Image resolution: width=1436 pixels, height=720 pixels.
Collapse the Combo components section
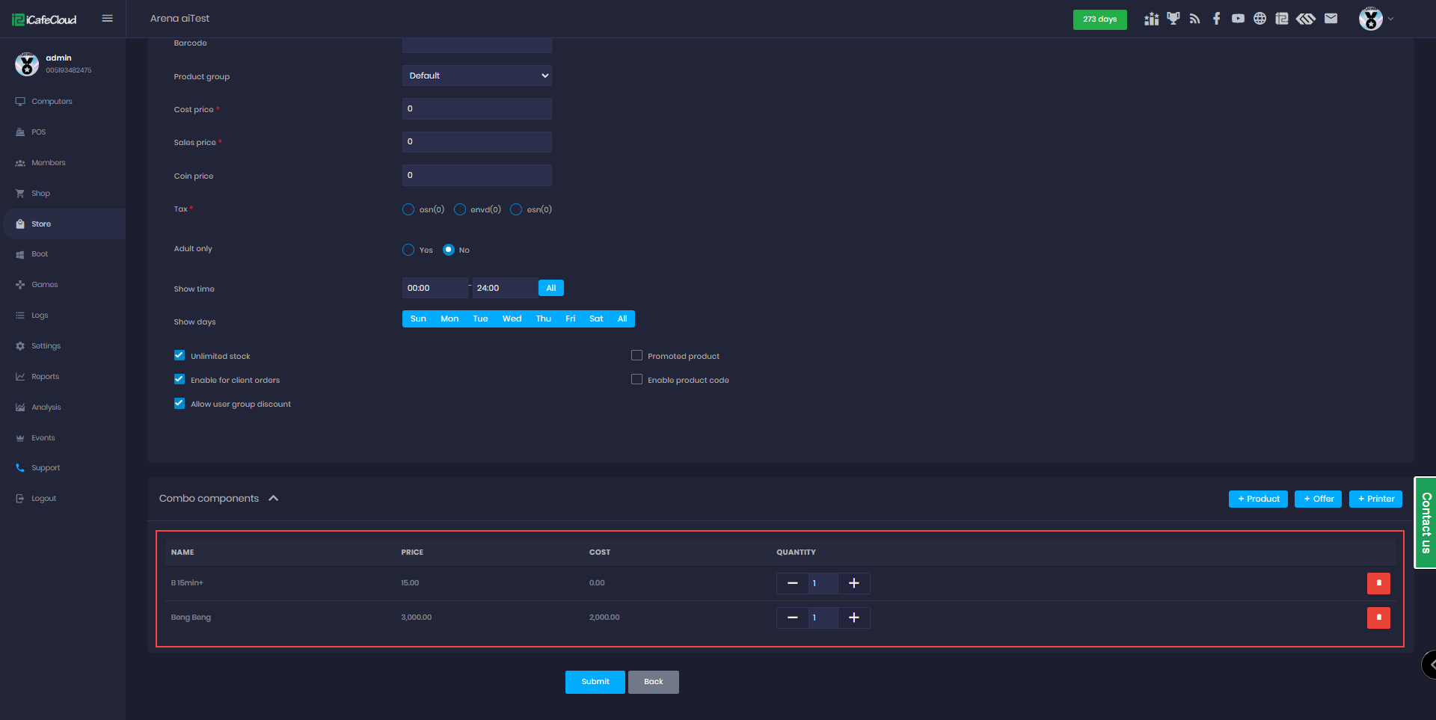(274, 499)
